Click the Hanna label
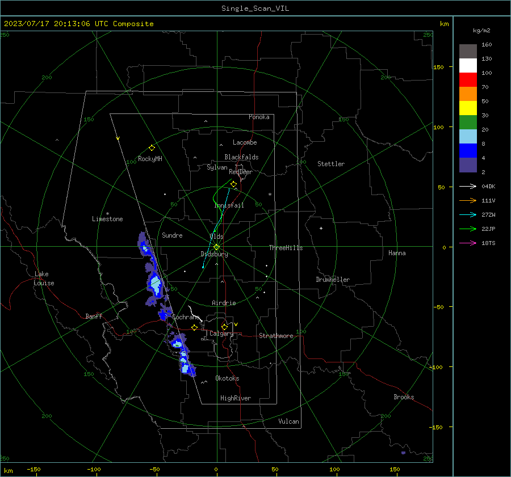This screenshot has width=511, height=477. 397,253
